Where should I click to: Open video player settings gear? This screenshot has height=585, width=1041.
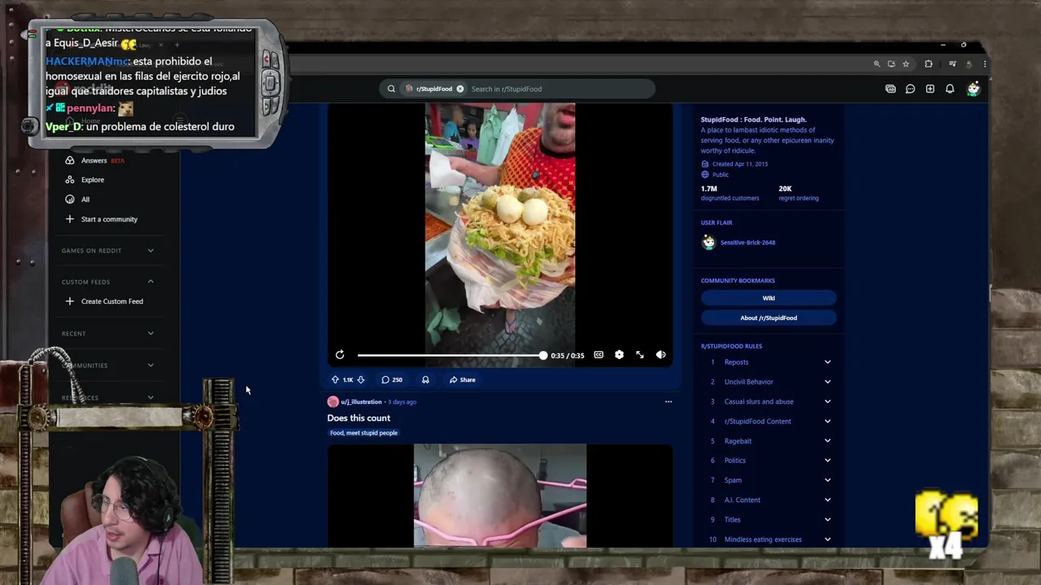(x=619, y=355)
